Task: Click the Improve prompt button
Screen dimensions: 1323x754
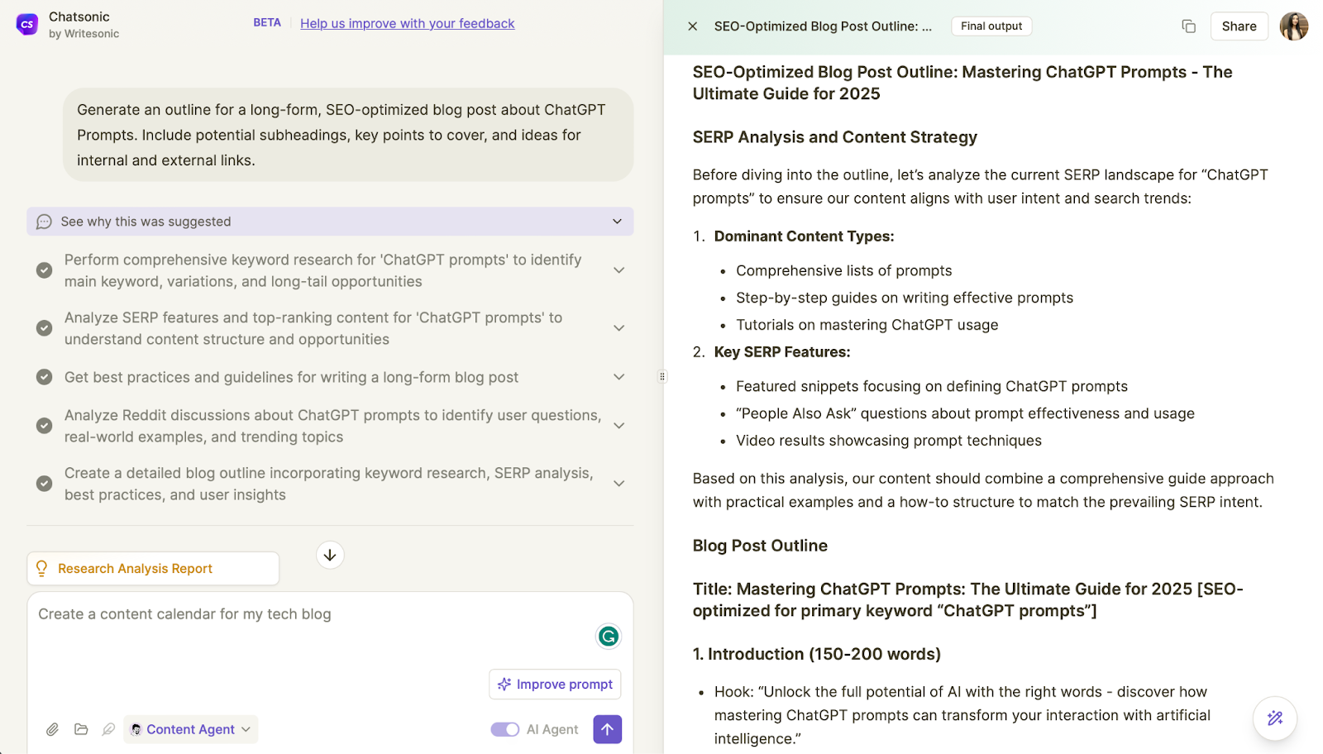Action: [x=555, y=685]
